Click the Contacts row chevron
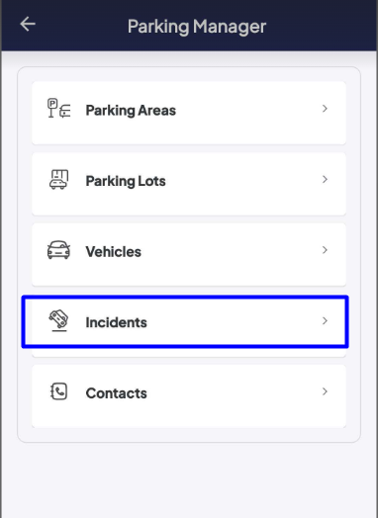The width and height of the screenshot is (378, 518). [x=325, y=391]
